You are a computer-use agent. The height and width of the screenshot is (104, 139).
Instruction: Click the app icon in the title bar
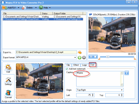pyautogui.click(x=3, y=2)
